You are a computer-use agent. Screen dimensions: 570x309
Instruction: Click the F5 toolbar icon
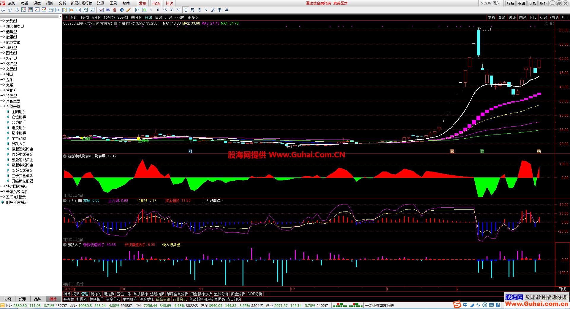[138, 10]
